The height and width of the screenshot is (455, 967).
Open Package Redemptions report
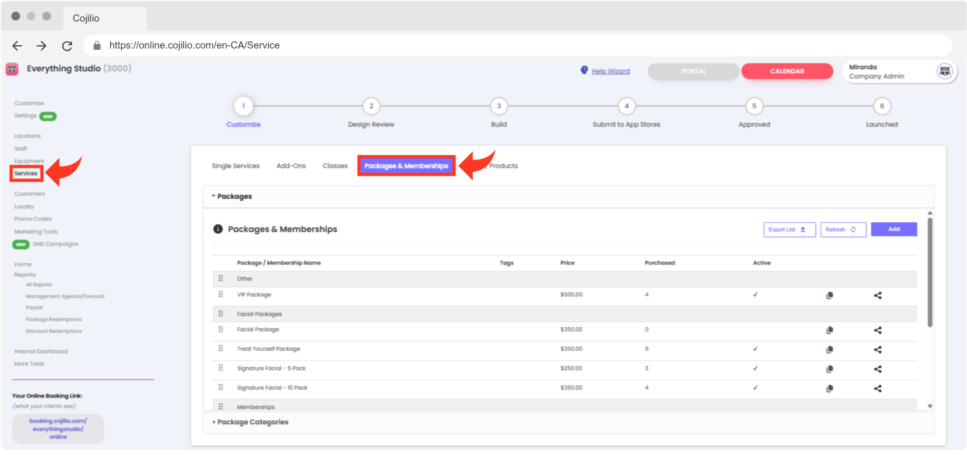[54, 319]
